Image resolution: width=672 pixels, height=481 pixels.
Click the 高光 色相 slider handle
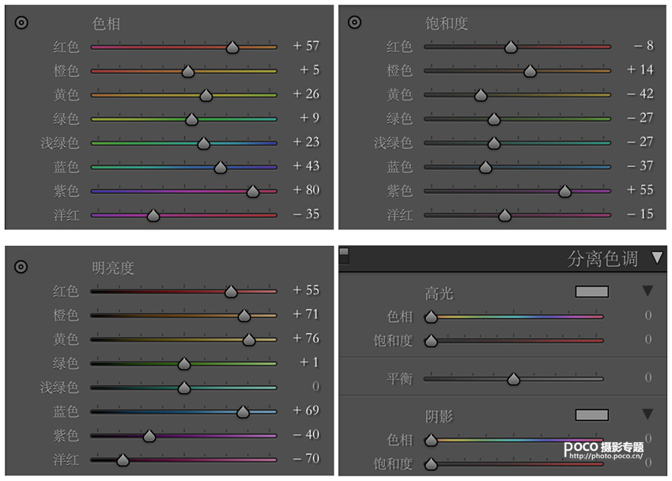[431, 317]
